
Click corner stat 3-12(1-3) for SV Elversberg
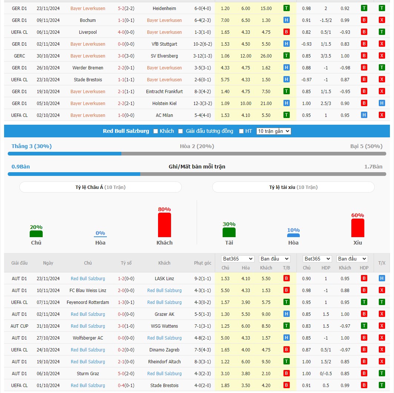(203, 56)
